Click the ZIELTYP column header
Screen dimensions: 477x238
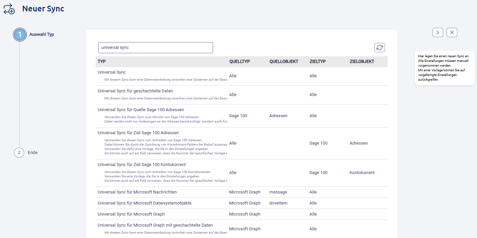pos(317,62)
